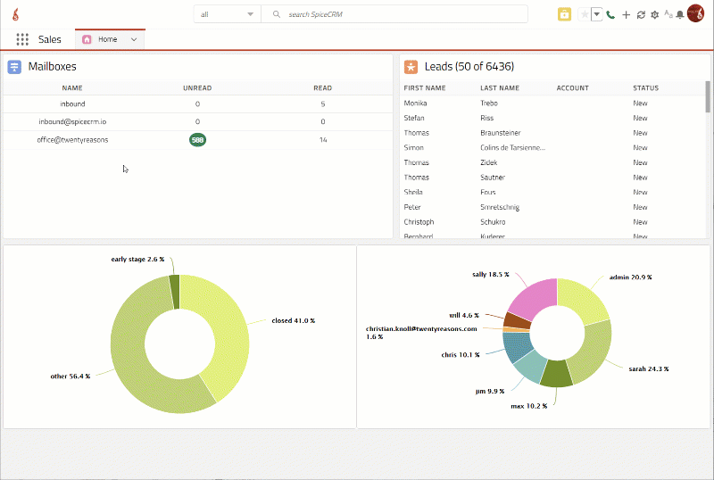Select the 'admin 20.9 %' chart segment
The image size is (714, 480).
click(583, 300)
